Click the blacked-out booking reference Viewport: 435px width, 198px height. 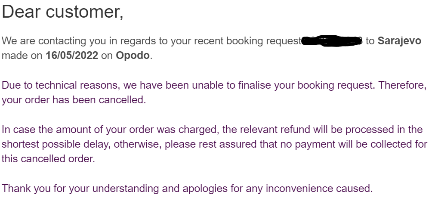point(332,41)
